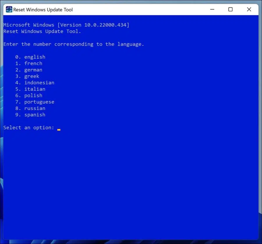
Task: Click the '7. portuguese' language line
Action: point(35,102)
